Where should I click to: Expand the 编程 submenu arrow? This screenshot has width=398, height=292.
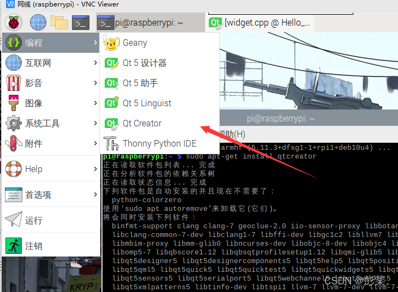(95, 42)
